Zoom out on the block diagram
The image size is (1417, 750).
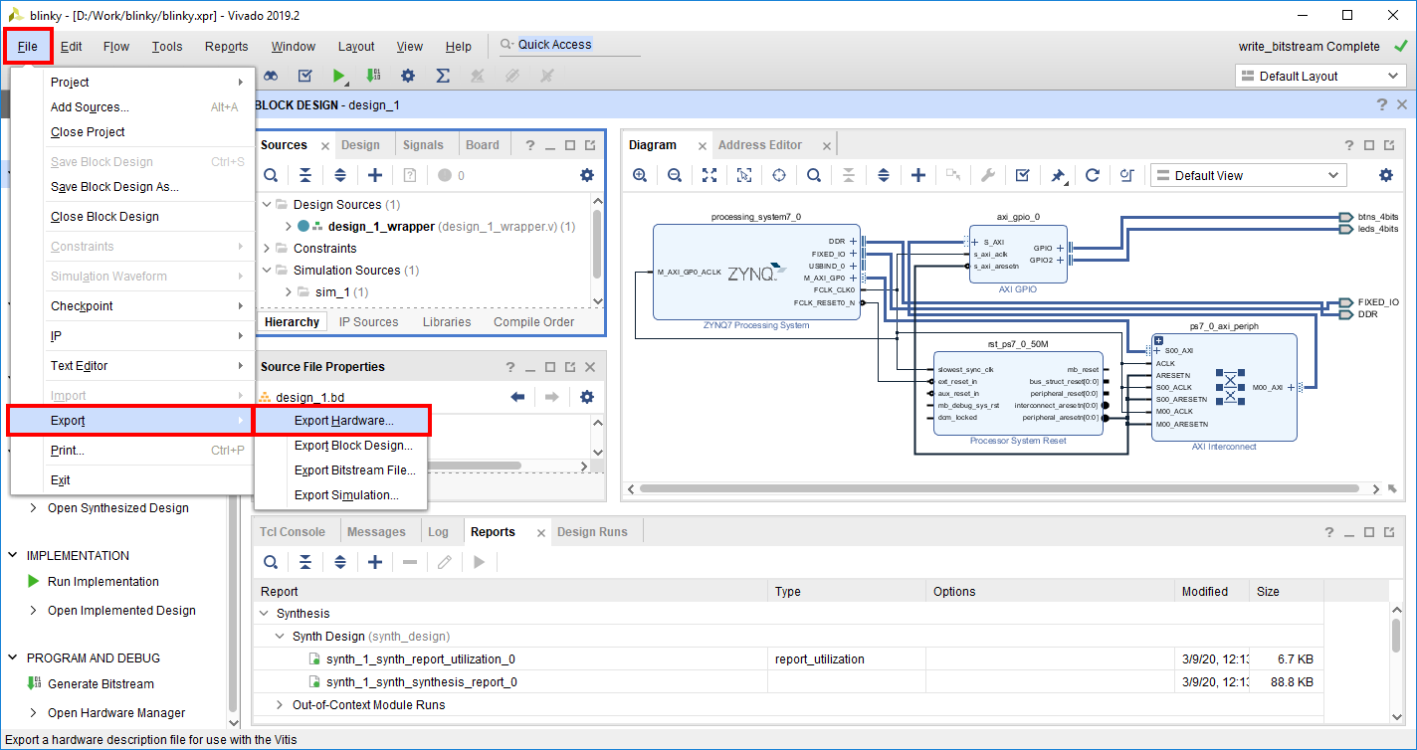coord(675,175)
